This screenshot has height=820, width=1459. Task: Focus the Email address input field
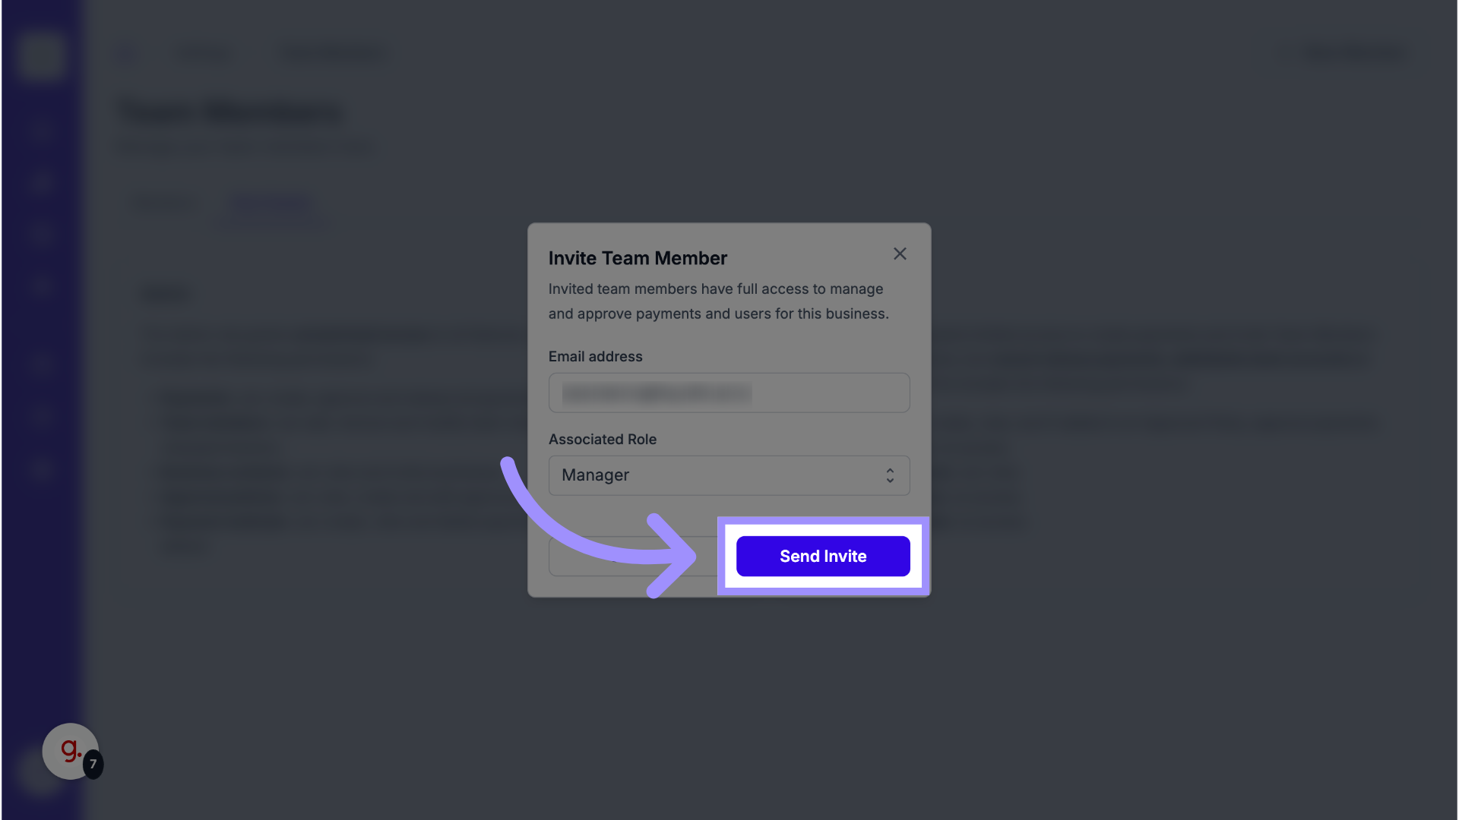tap(729, 393)
